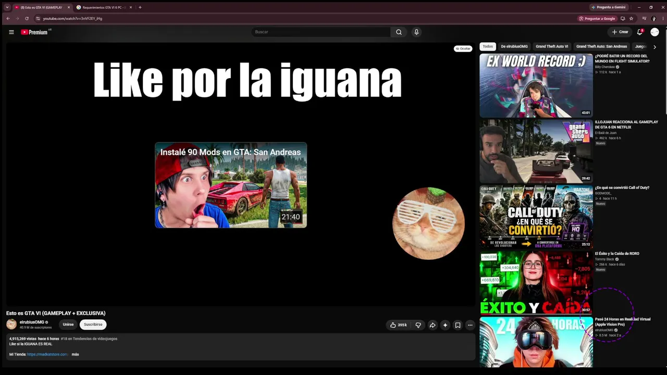The height and width of the screenshot is (375, 667).
Task: Open title ¿PODRÉ BATIR UN RECORD DEL MUNDO
Action: coord(622,58)
